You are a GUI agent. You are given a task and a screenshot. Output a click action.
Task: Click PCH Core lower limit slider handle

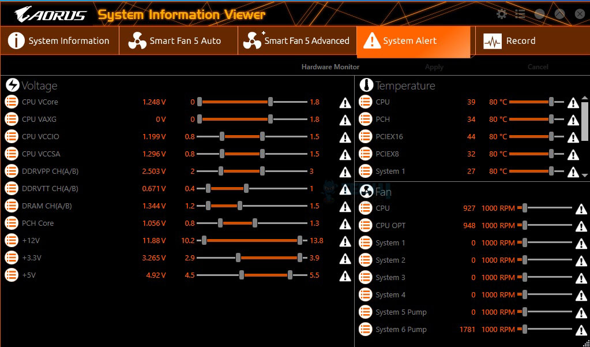click(x=220, y=223)
